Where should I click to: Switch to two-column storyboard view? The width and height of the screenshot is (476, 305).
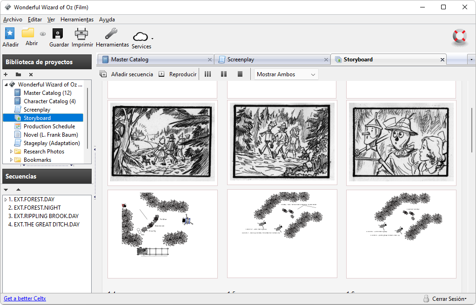[x=224, y=74]
